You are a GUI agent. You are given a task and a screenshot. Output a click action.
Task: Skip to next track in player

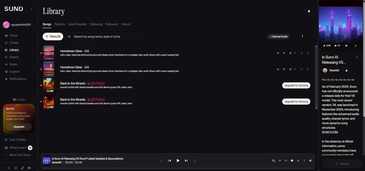pyautogui.click(x=186, y=161)
